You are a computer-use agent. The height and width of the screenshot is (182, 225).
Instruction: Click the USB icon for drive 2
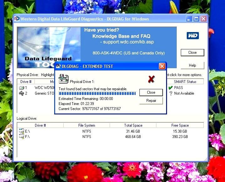coord(22,93)
